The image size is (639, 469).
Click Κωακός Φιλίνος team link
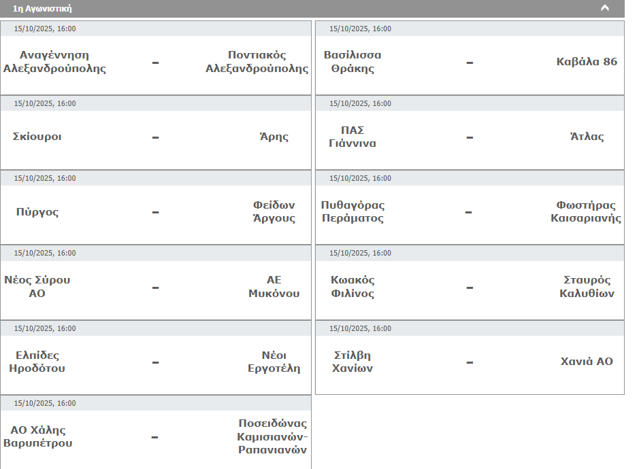point(352,287)
